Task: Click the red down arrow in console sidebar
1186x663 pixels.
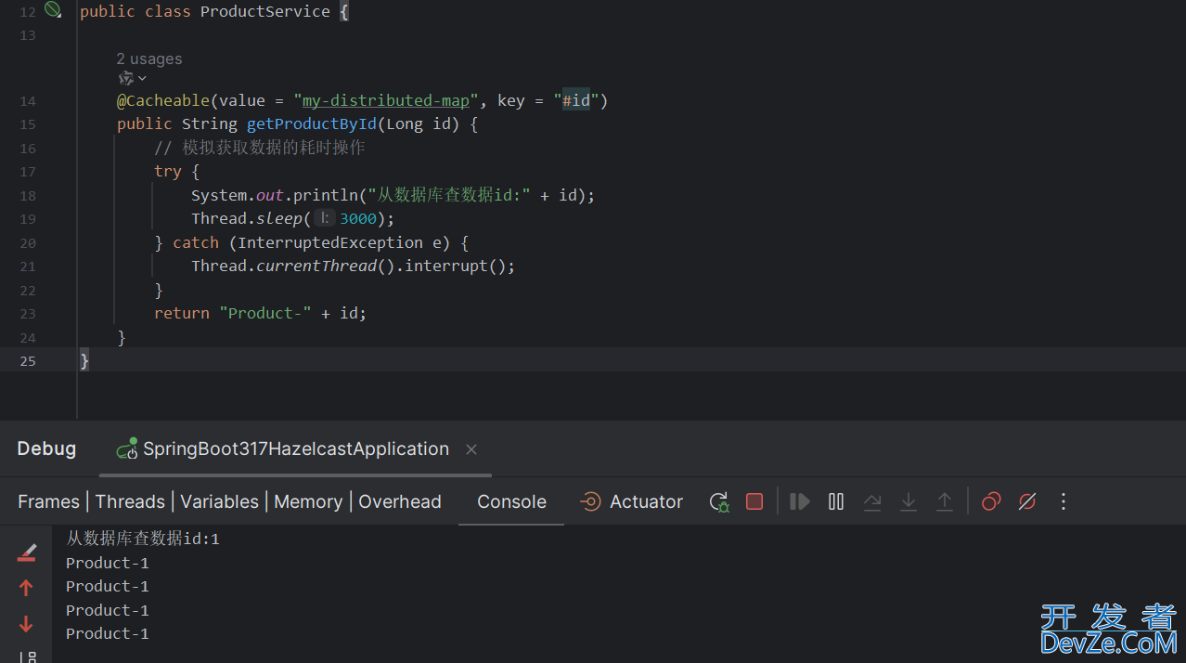Action: 26,624
